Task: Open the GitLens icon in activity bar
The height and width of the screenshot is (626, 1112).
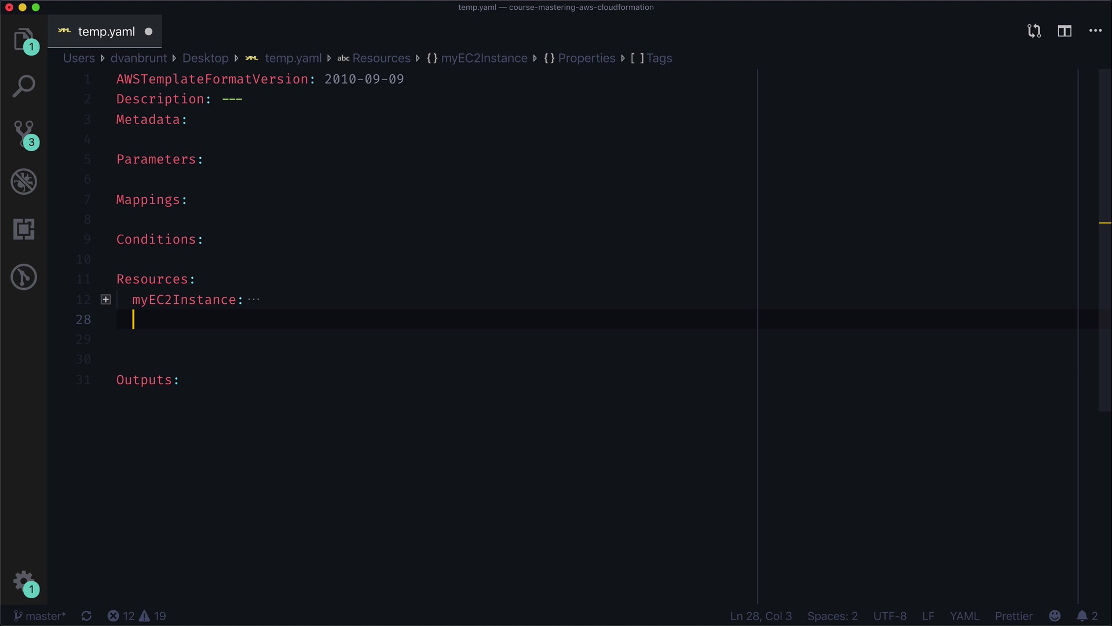Action: (x=24, y=277)
